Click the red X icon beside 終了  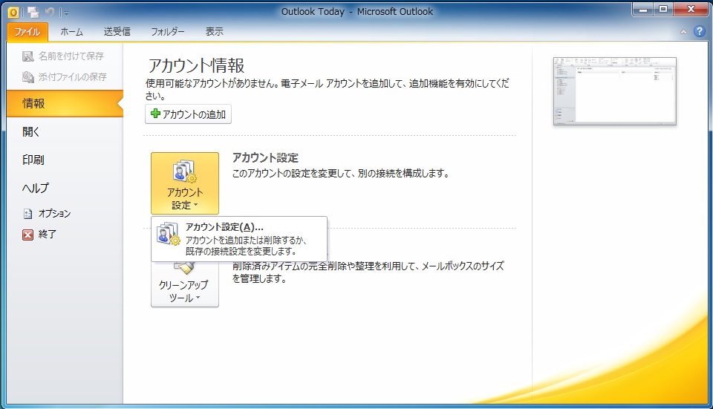point(27,235)
